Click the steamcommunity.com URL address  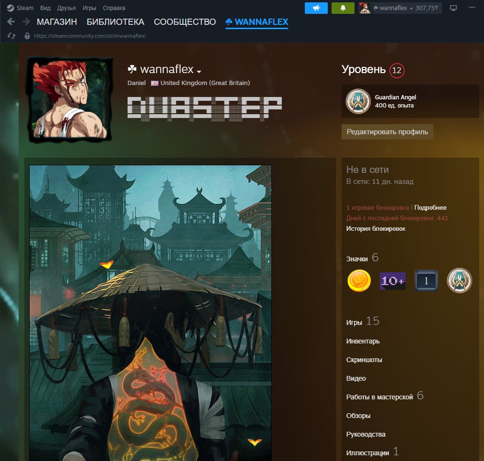click(x=90, y=36)
